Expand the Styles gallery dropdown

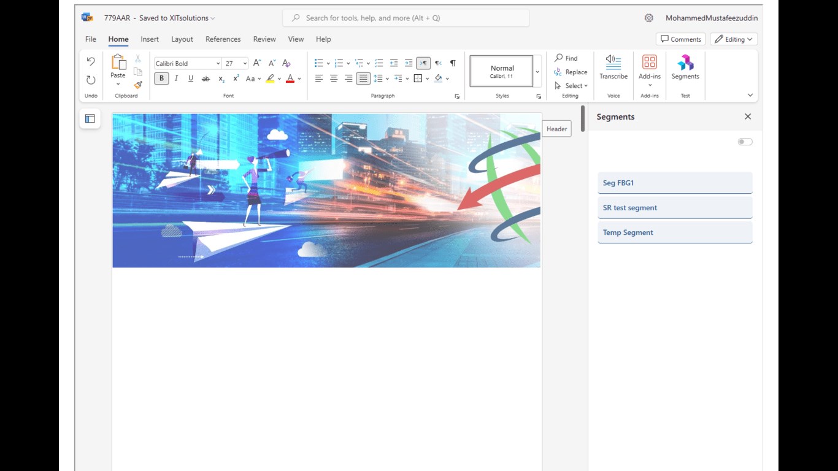(x=537, y=72)
